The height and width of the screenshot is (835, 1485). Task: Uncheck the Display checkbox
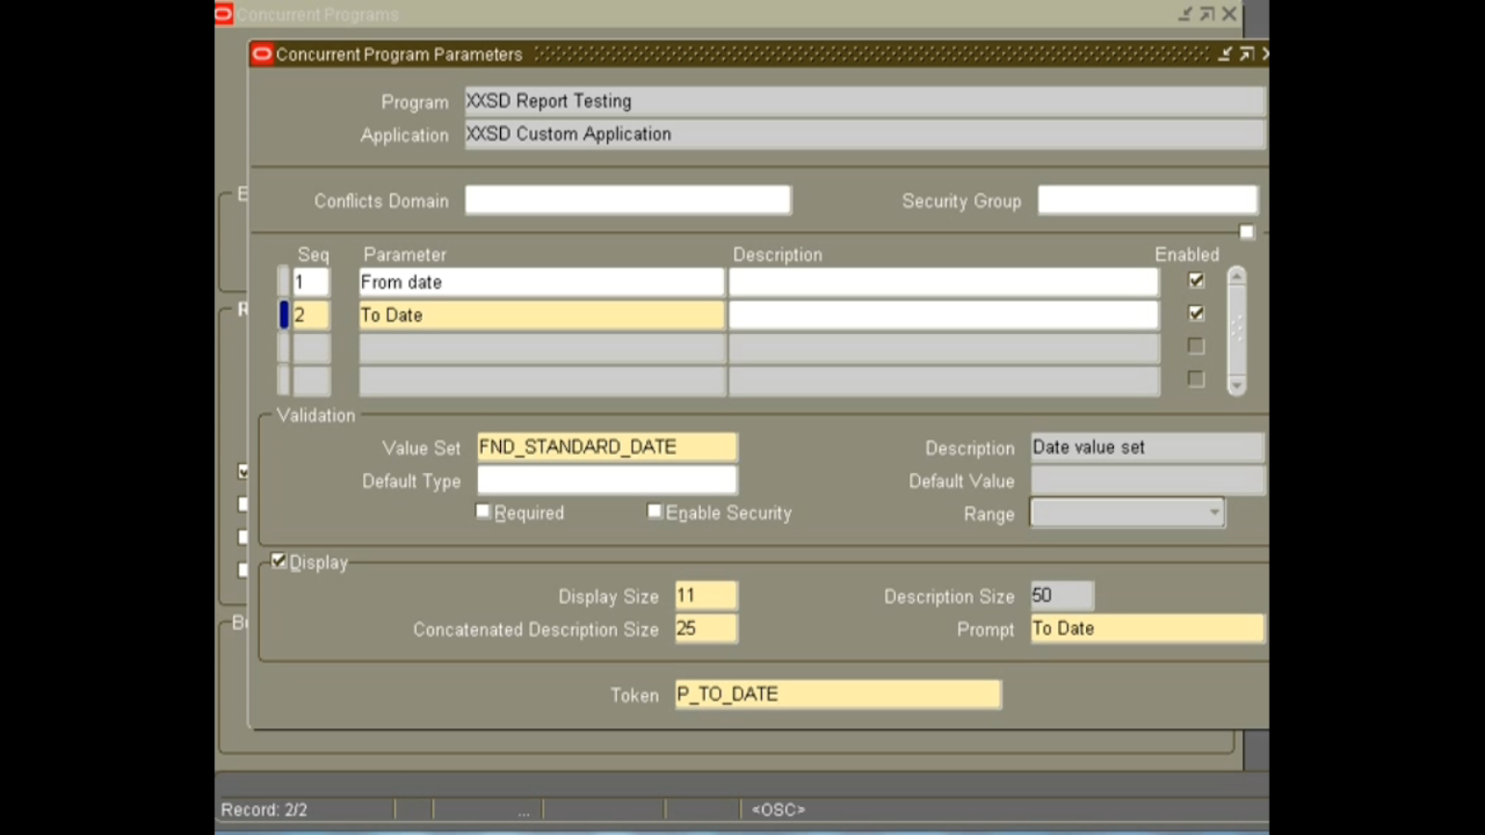click(x=278, y=559)
